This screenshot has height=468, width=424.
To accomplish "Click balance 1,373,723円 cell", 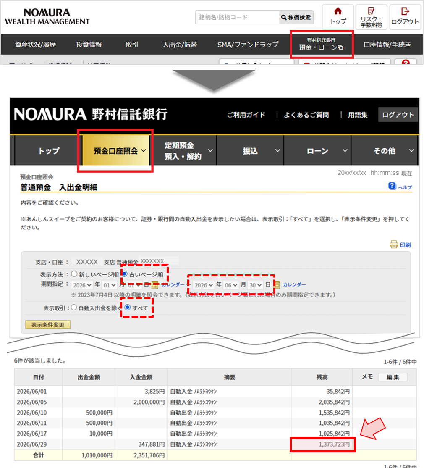I will click(323, 444).
